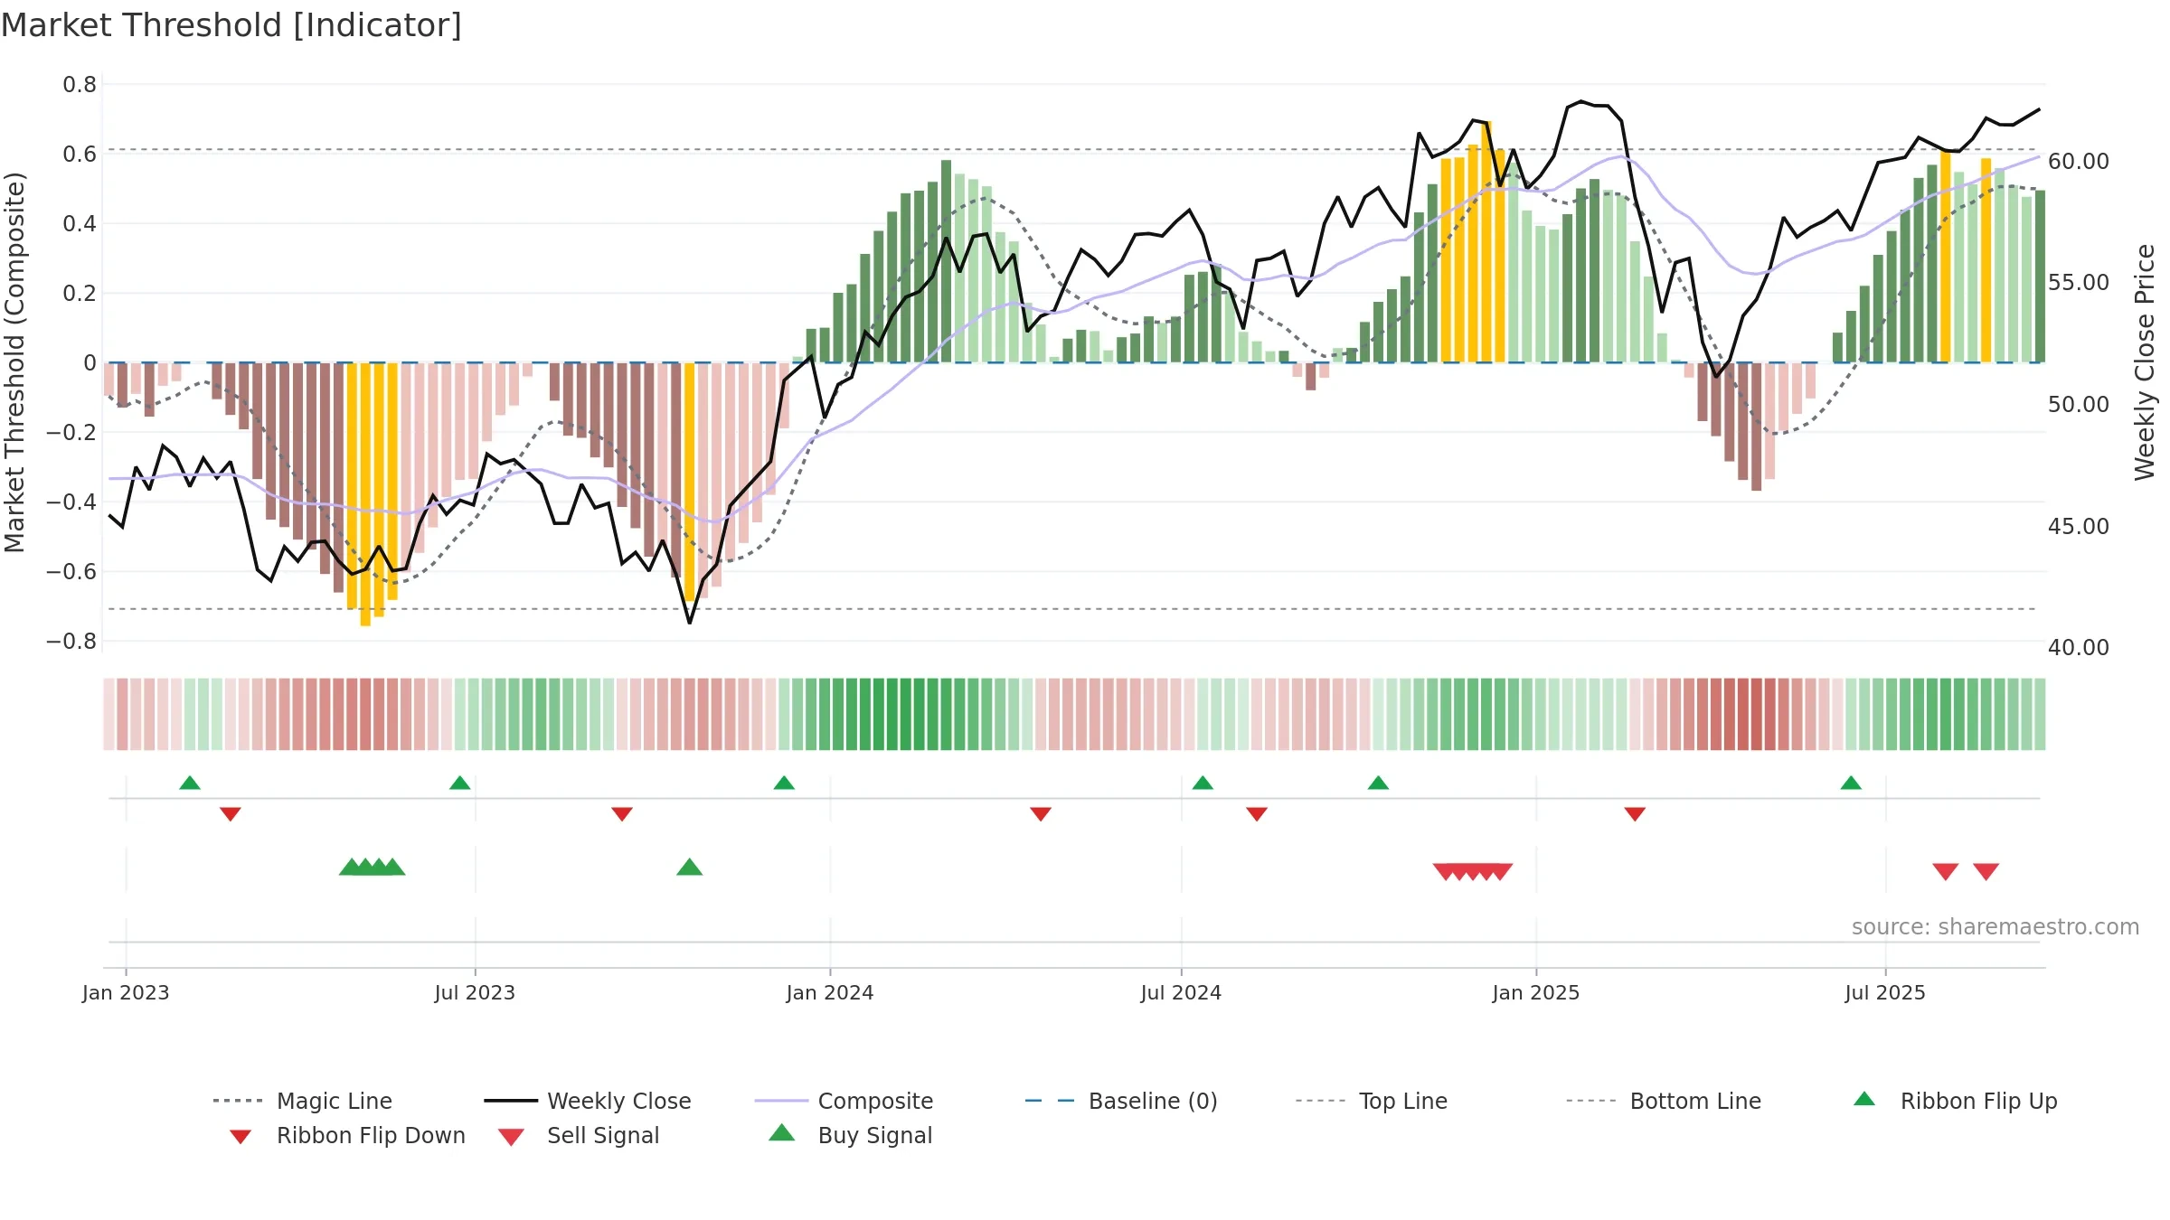Toggle the Buy Signal legend entry
2170x1220 pixels.
click(850, 1135)
